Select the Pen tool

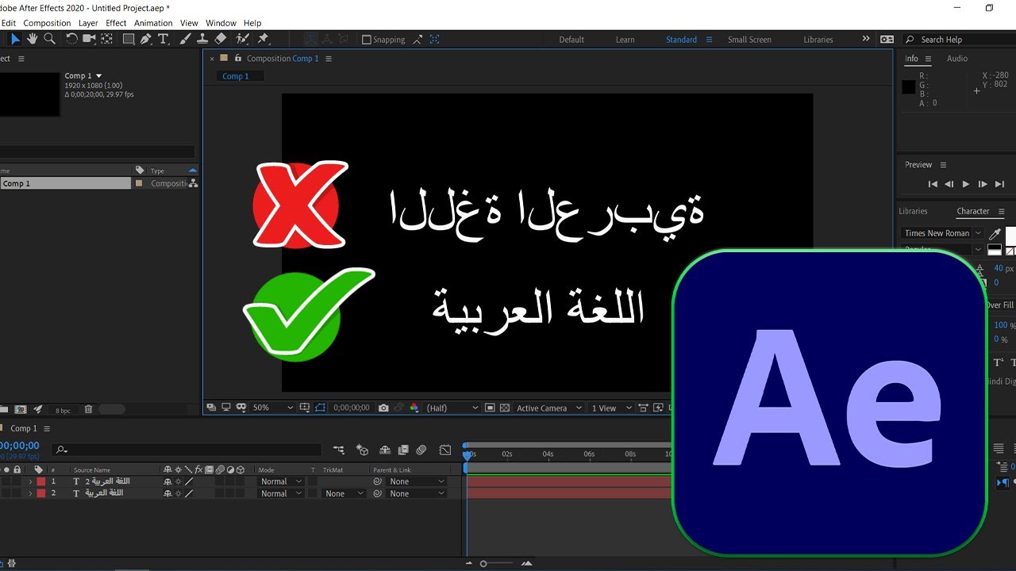(147, 39)
